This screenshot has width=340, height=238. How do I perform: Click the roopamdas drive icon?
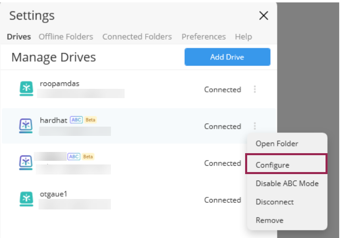pos(26,89)
